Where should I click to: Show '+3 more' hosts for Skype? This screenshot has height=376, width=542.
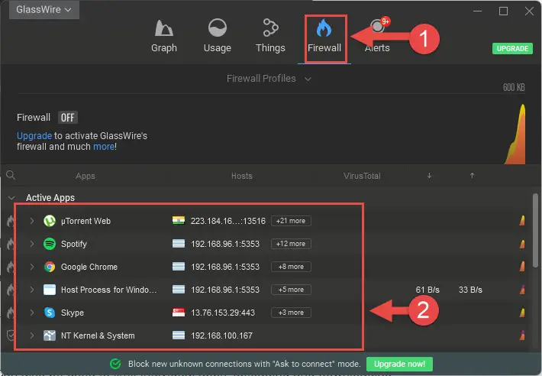(291, 313)
